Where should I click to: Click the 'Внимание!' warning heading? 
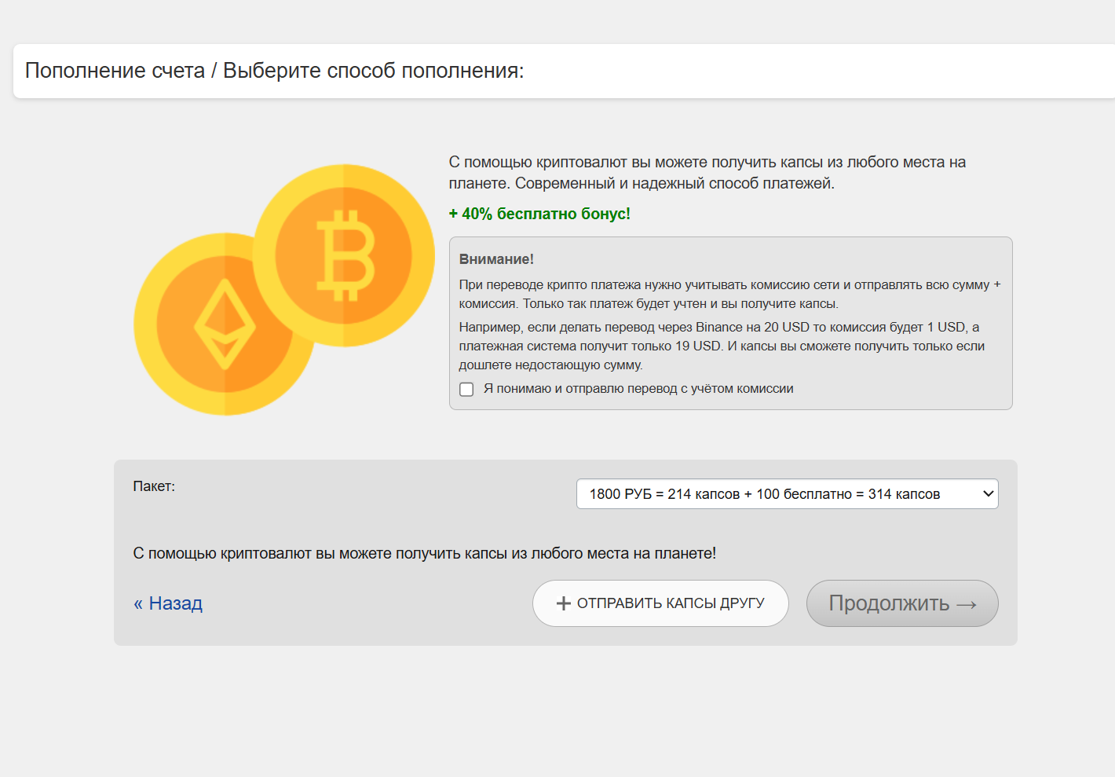(496, 259)
